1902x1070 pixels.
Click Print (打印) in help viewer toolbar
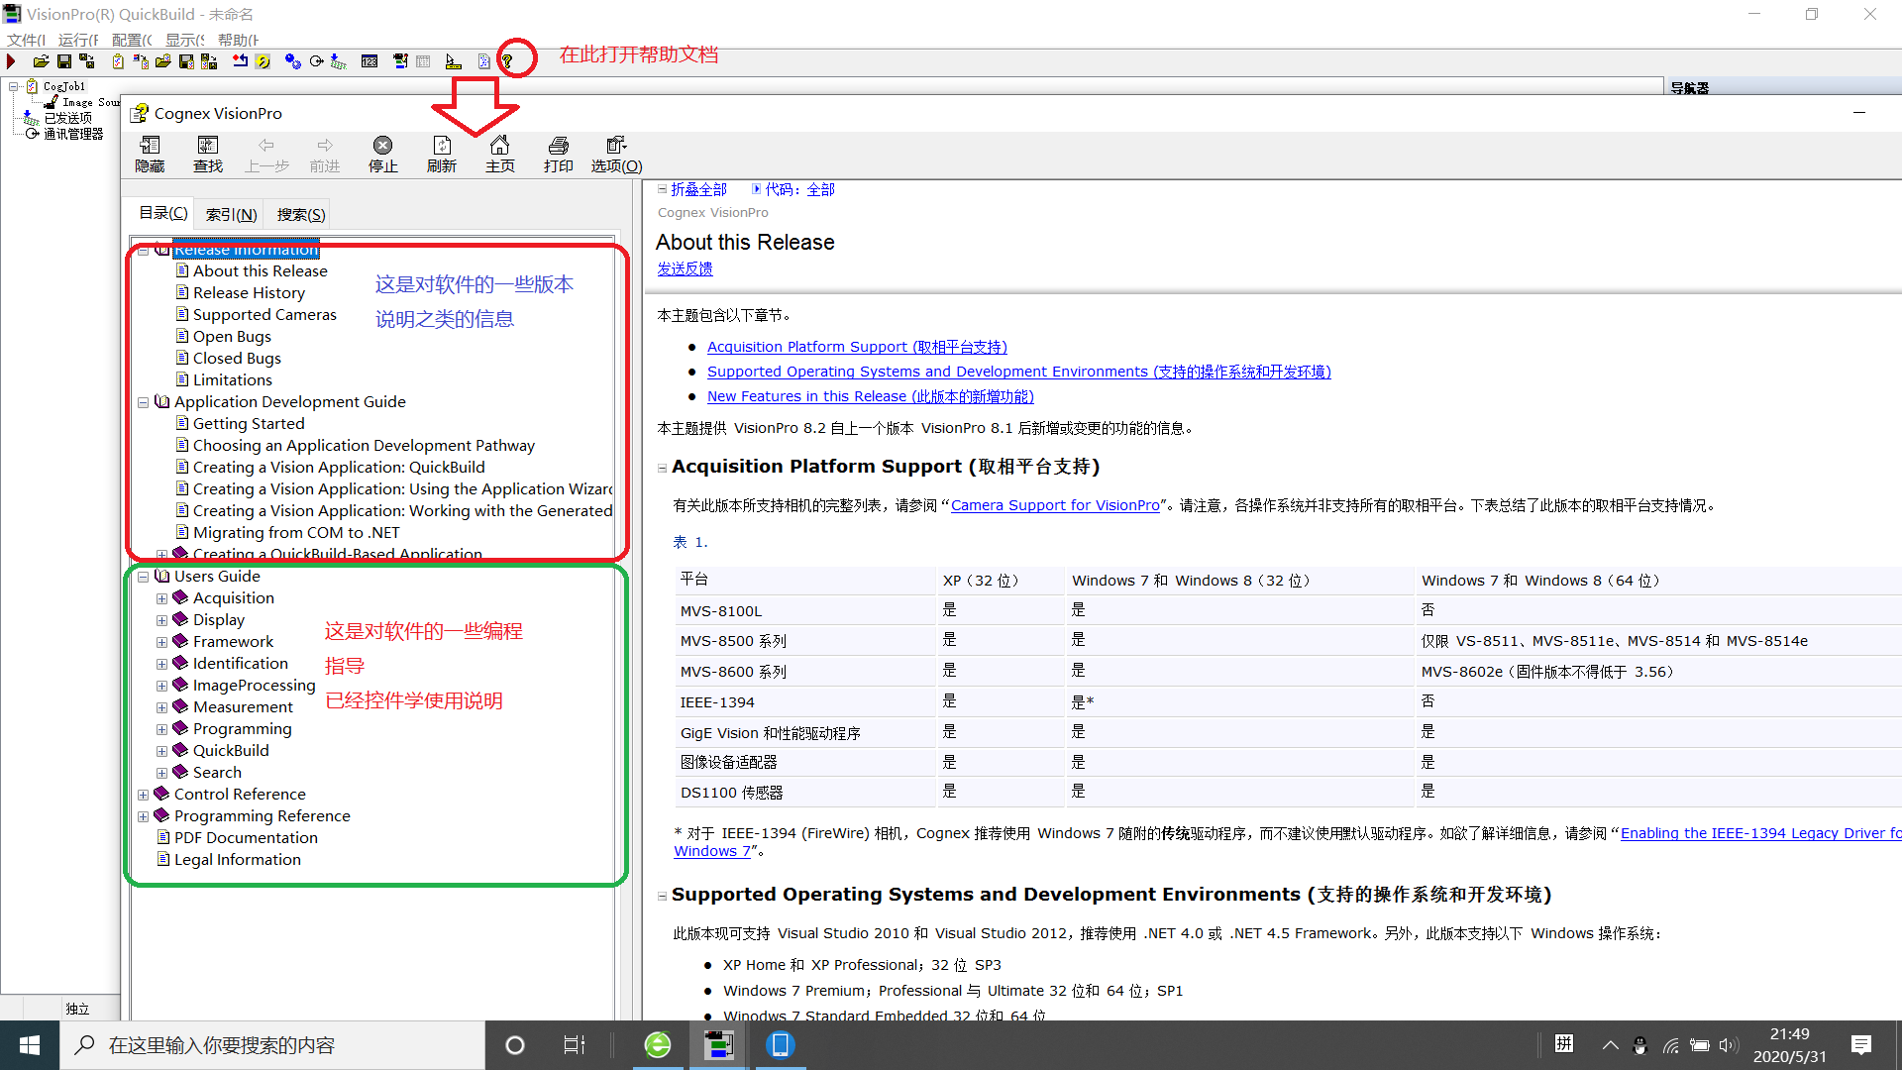[x=559, y=155]
